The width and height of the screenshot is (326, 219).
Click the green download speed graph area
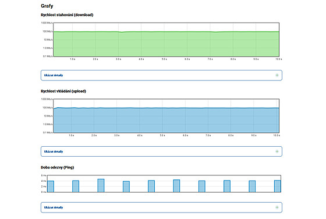166,44
